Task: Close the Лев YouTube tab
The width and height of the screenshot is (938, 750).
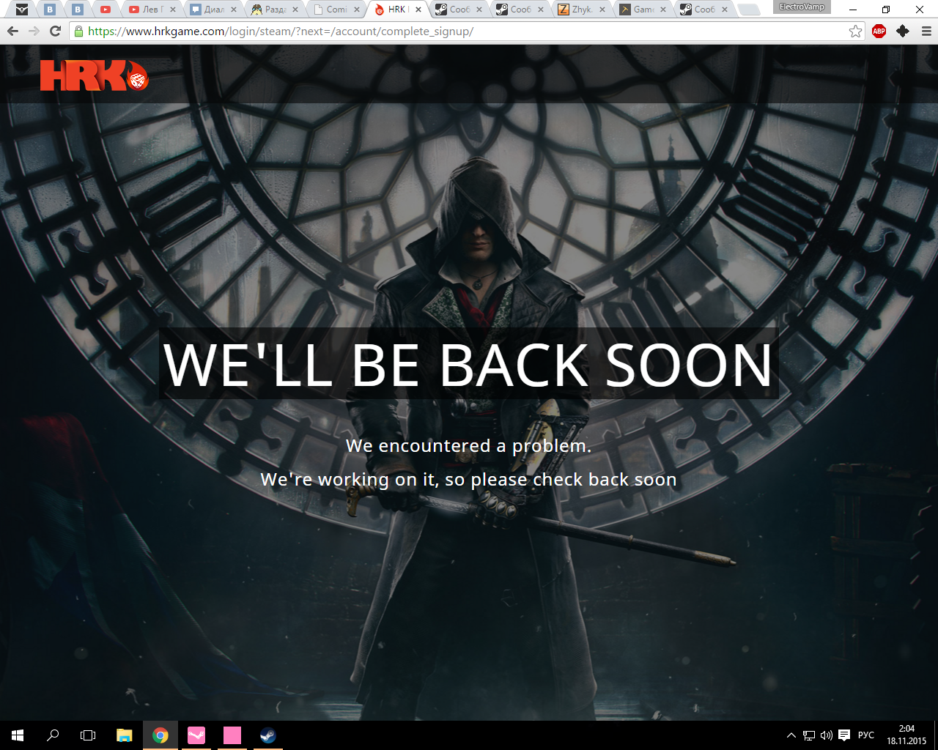Action: [x=173, y=10]
